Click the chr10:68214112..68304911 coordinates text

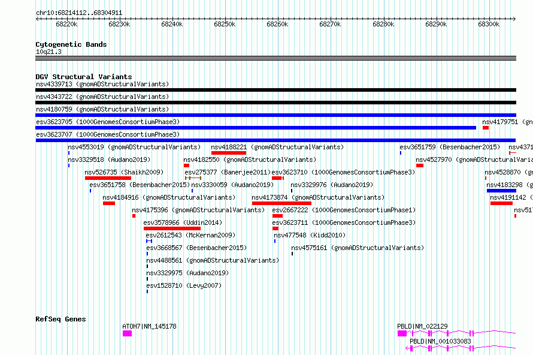[x=79, y=13]
